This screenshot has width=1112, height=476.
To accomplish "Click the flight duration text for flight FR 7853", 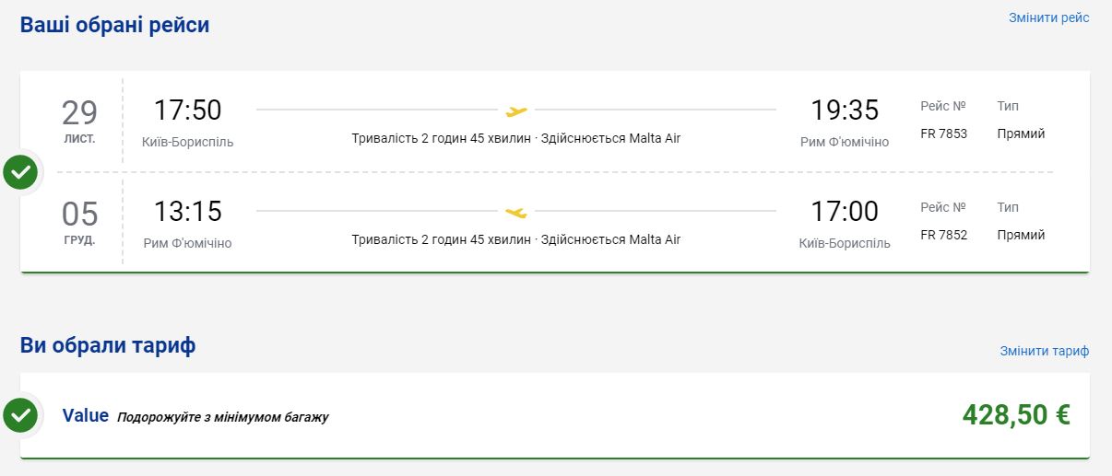I will (x=515, y=139).
